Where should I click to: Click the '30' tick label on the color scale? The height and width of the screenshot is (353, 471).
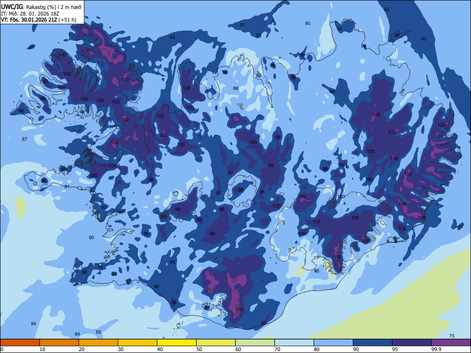(x=121, y=349)
